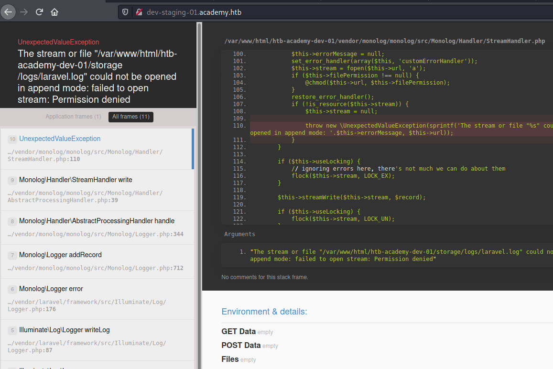Switch to the All frames (11) tab
The width and height of the screenshot is (553, 369).
(x=130, y=117)
